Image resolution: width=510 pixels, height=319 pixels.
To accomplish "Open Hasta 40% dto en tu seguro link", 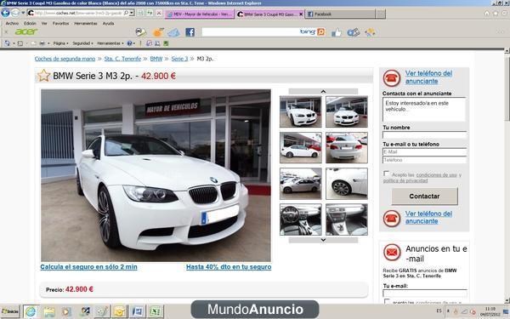I will click(x=229, y=267).
